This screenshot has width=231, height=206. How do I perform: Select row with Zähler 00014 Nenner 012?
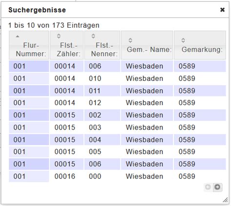[x=117, y=103]
